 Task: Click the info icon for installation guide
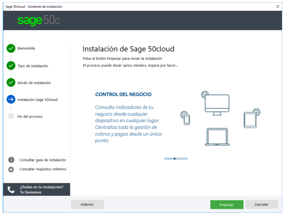tap(11, 160)
